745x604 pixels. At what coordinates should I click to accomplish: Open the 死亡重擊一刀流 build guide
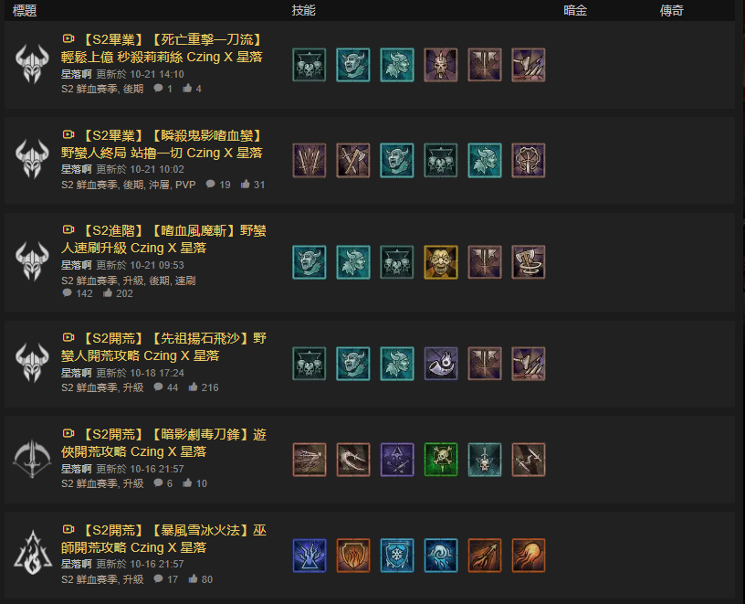(162, 48)
